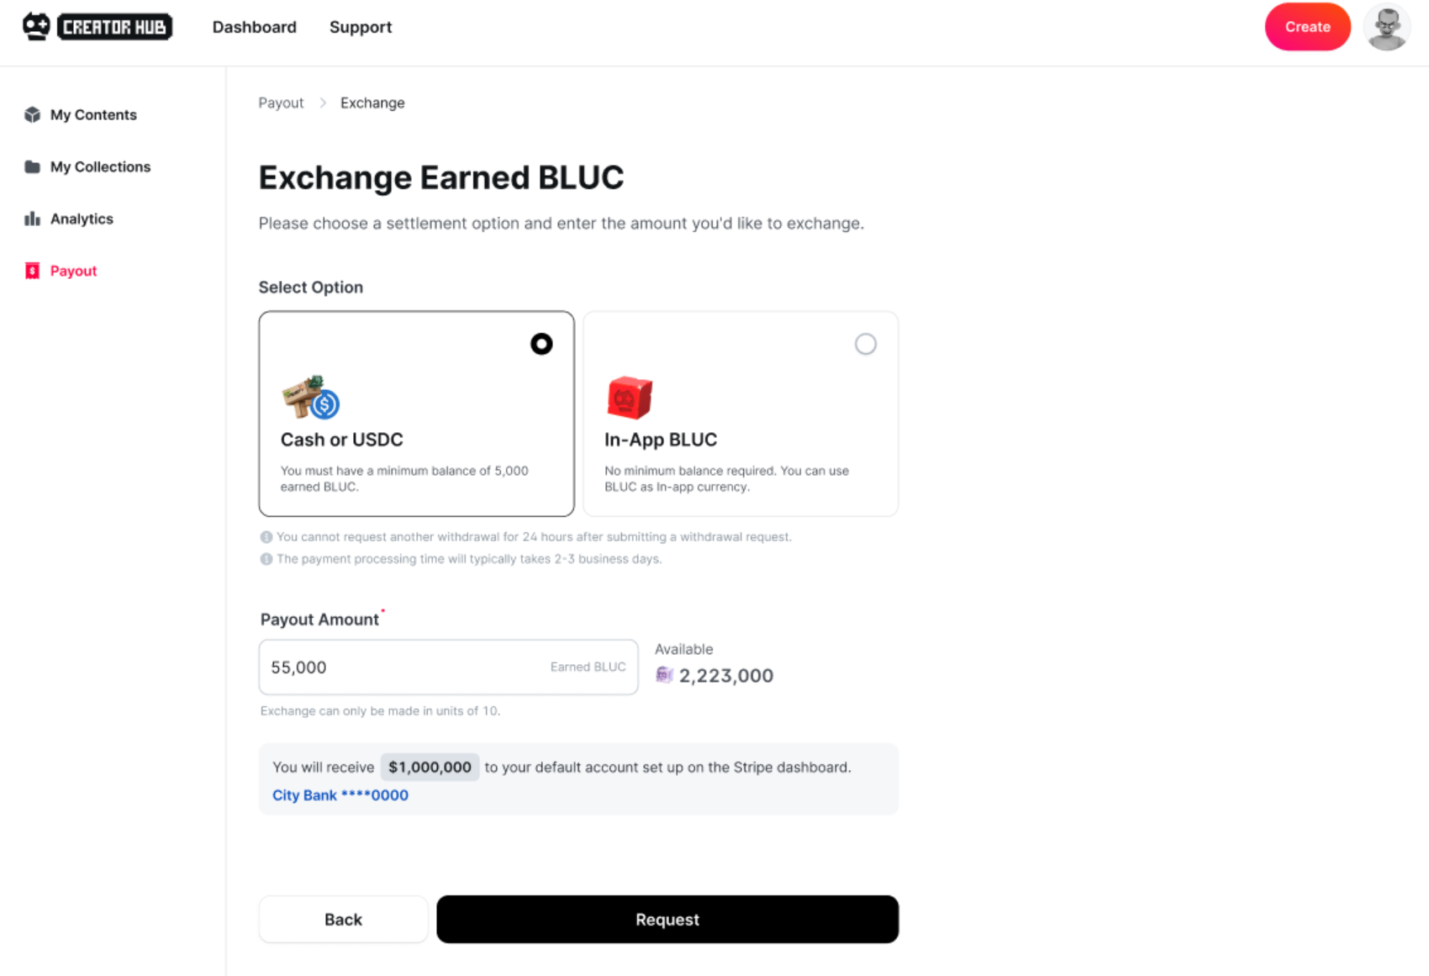Click the My Collections folder icon
The width and height of the screenshot is (1429, 976).
tap(33, 167)
